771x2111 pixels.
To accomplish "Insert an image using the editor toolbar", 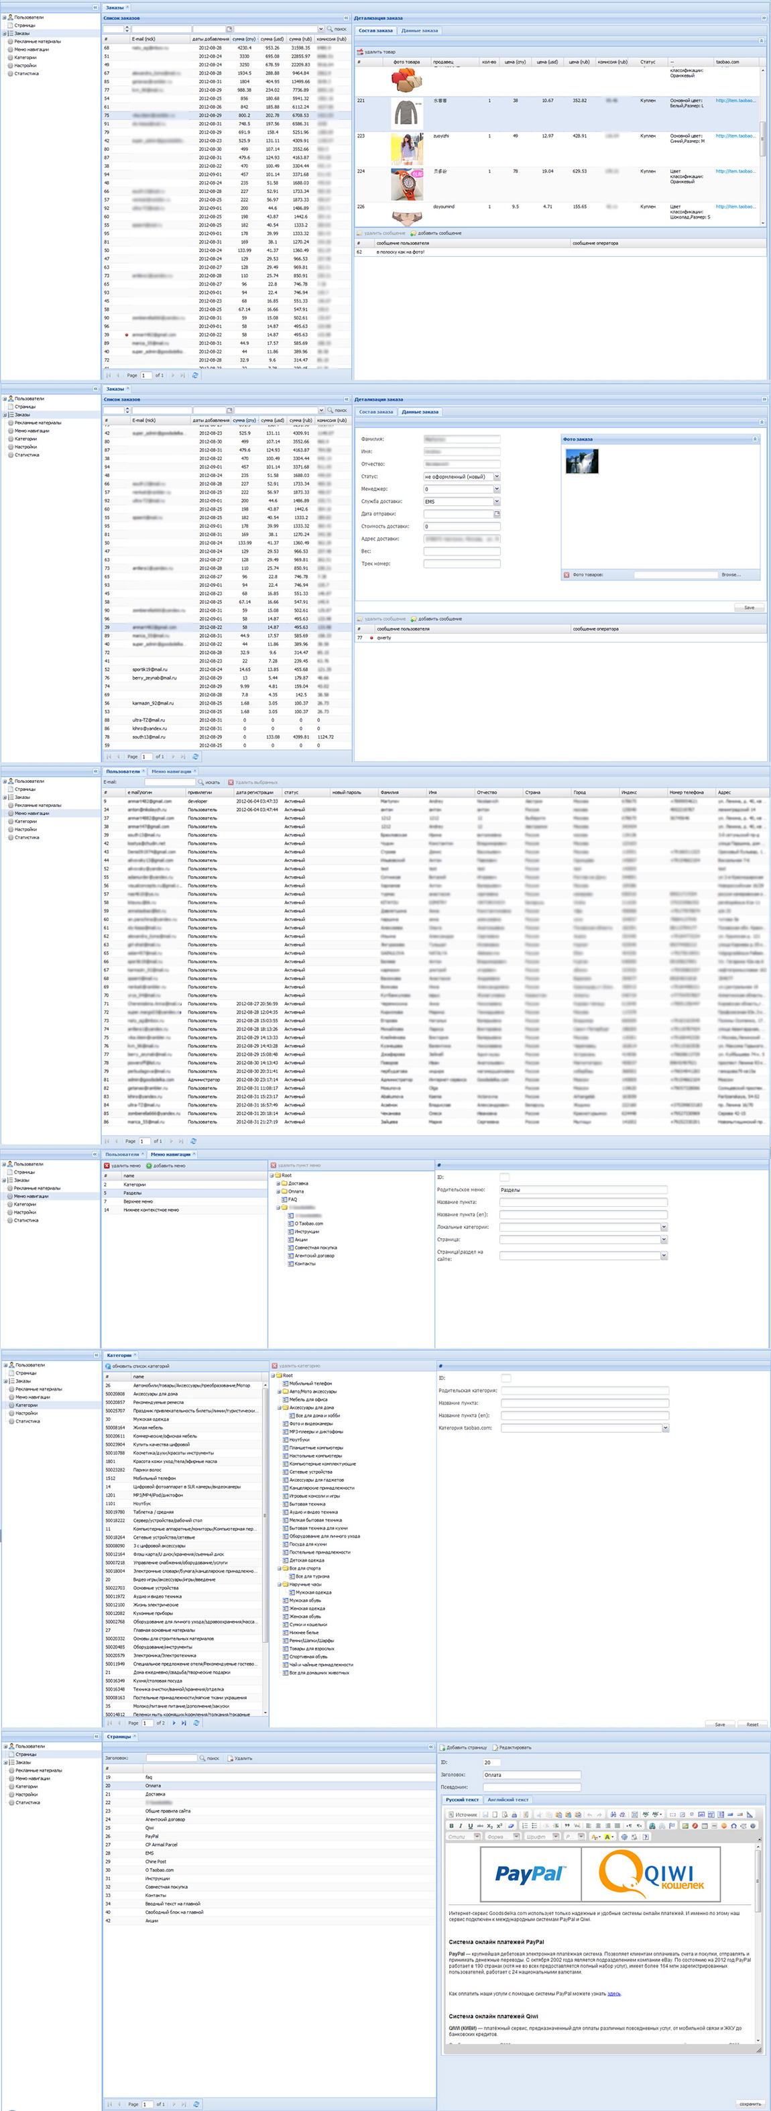I will 686,1826.
